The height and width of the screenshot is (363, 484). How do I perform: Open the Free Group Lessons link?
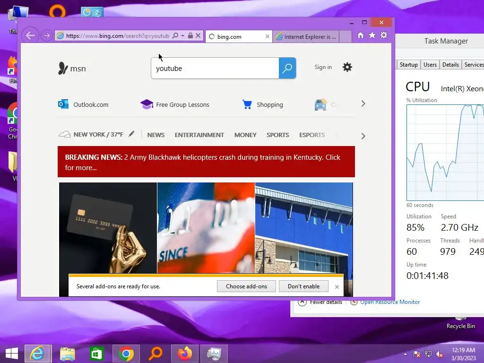[x=175, y=104]
